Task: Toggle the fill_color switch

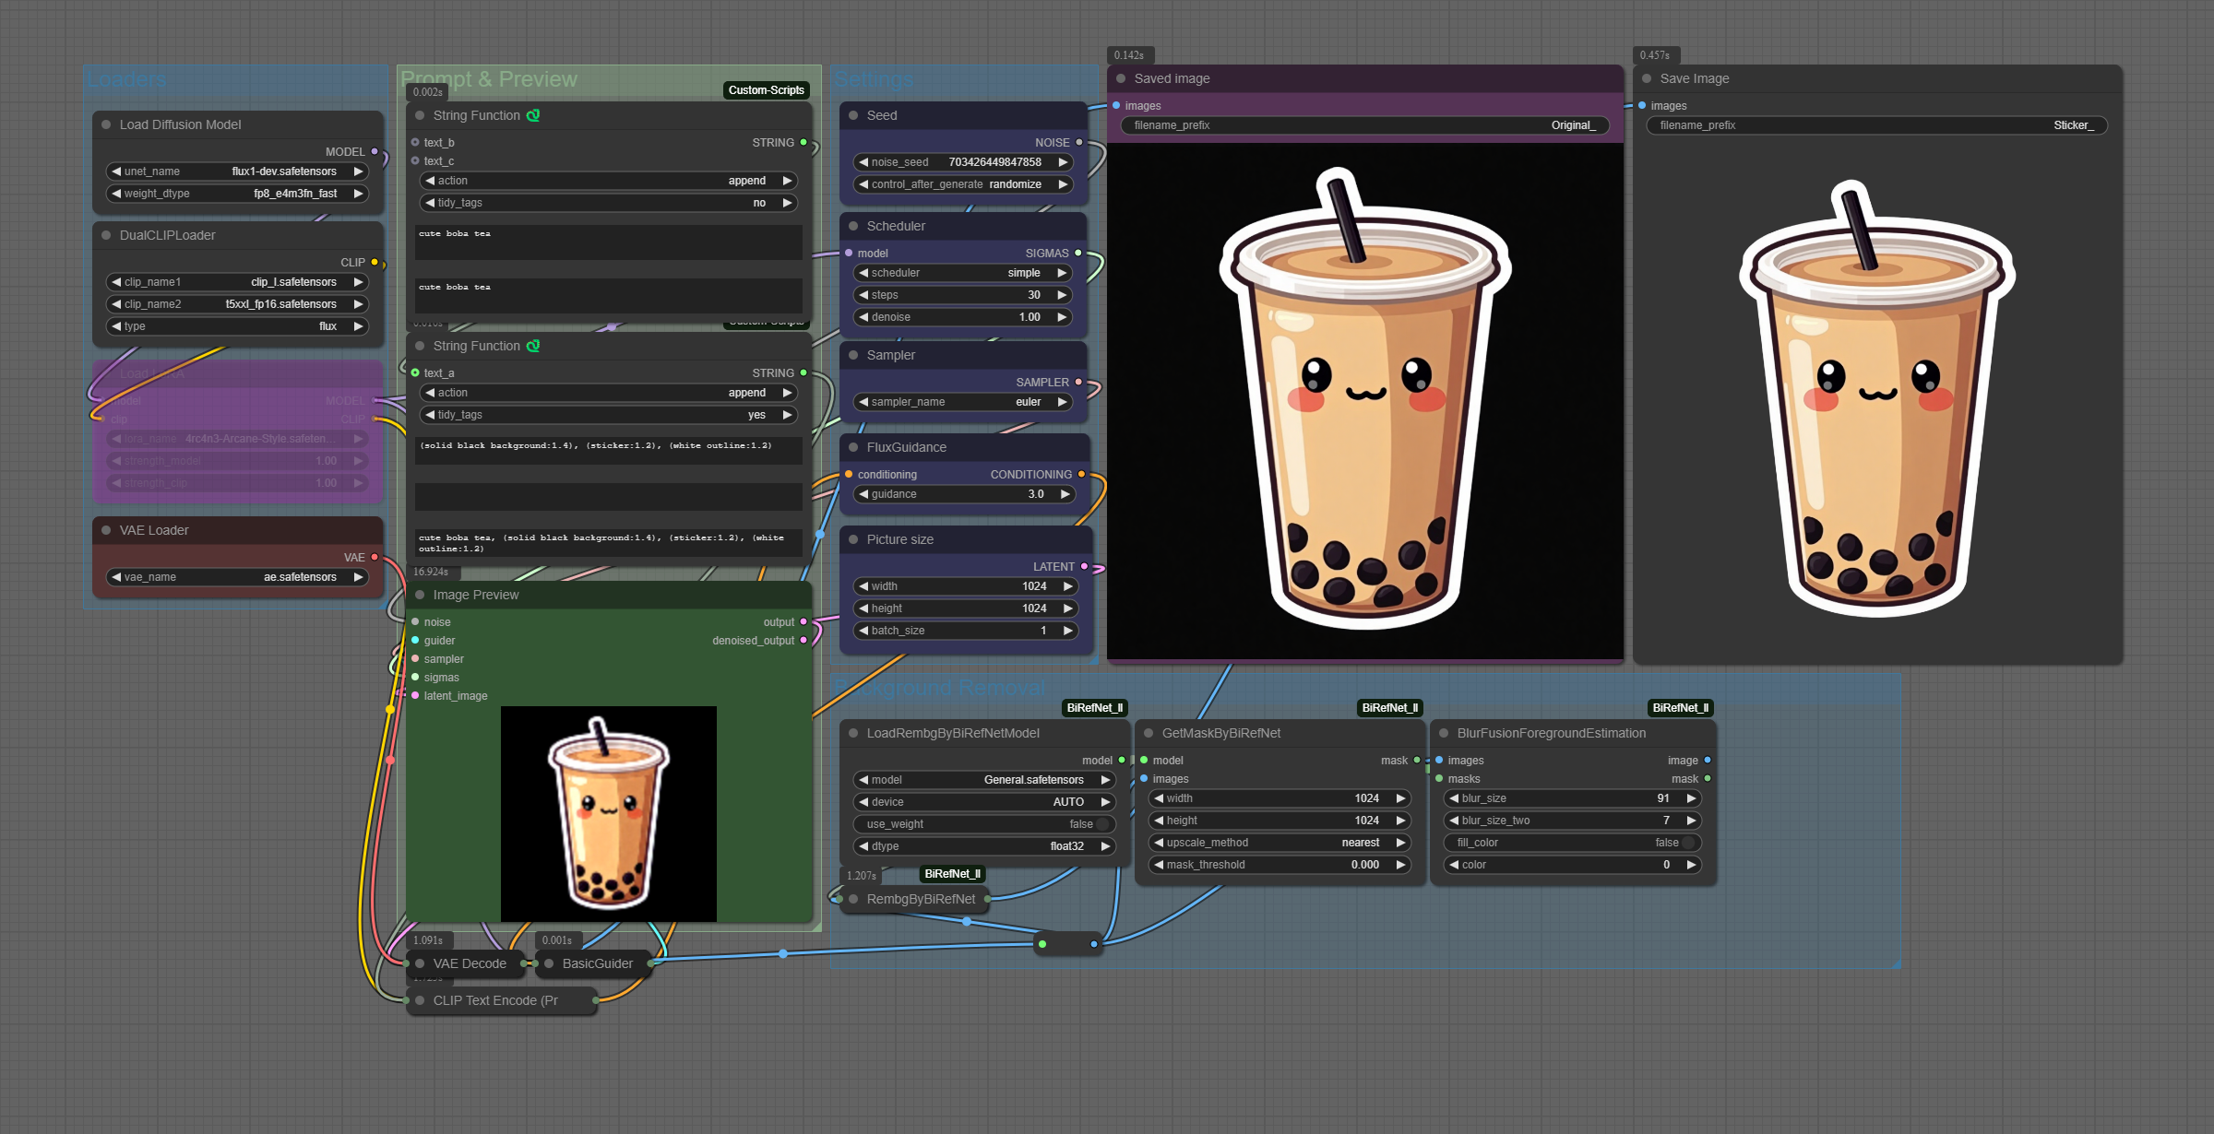Action: [1687, 843]
